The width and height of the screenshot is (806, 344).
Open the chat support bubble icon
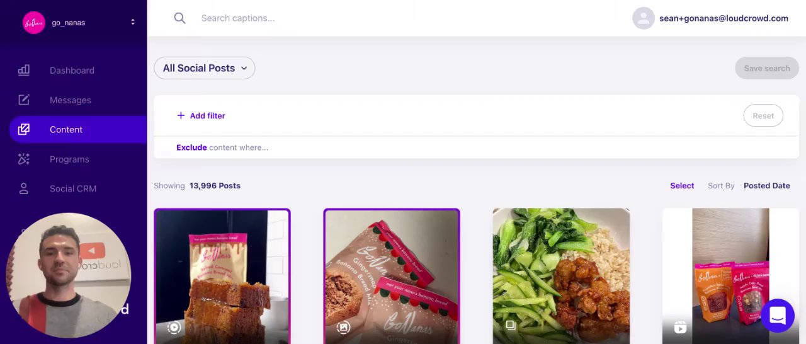pos(778,316)
